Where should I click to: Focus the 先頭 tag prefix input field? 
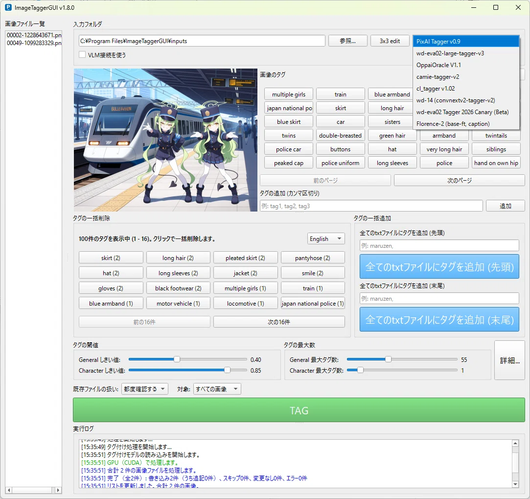439,246
